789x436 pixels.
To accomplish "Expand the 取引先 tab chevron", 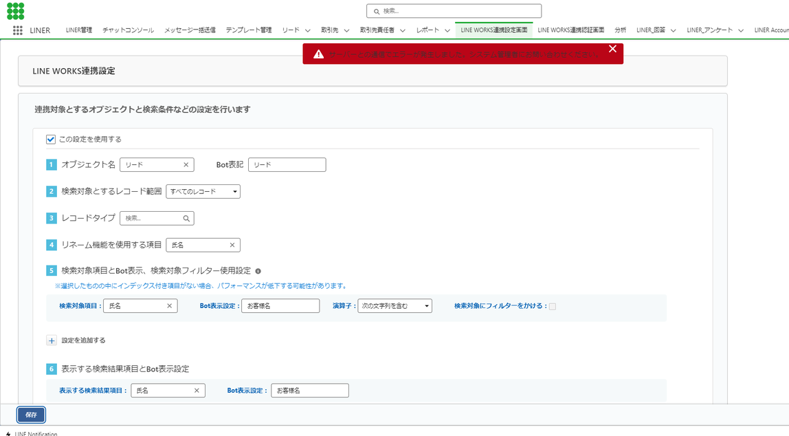I will pyautogui.click(x=346, y=30).
